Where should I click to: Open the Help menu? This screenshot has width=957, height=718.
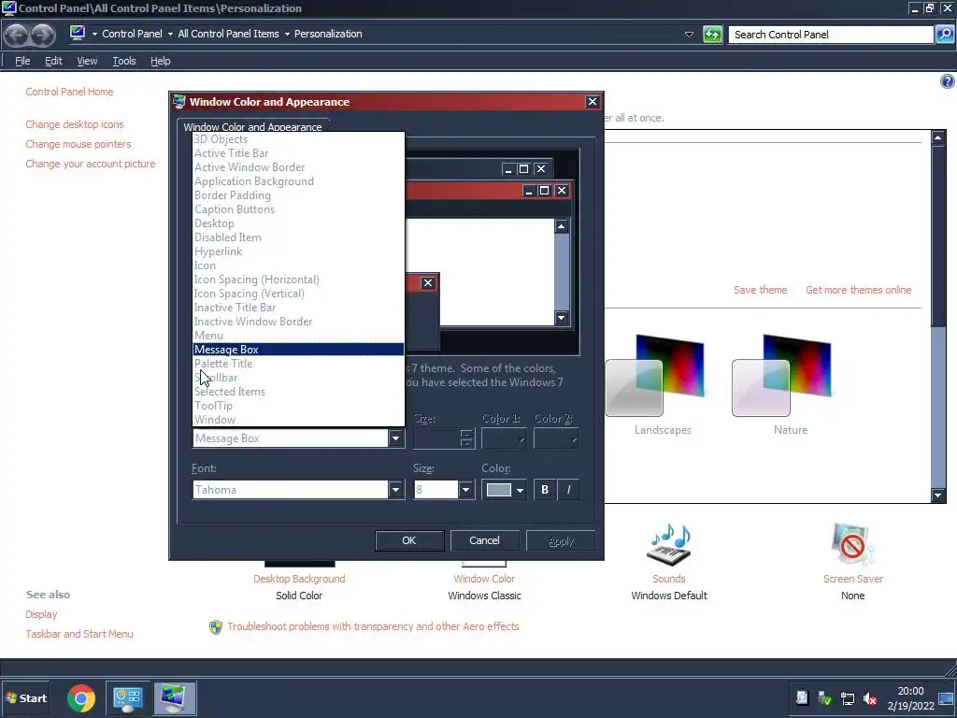coord(161,61)
